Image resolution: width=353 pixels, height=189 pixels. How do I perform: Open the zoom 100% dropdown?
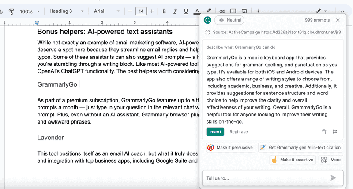tap(30, 11)
